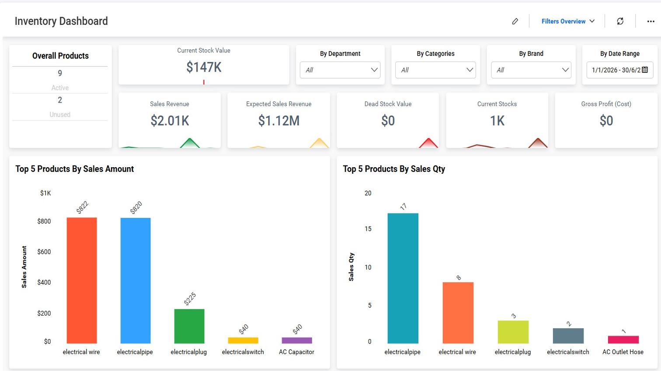This screenshot has height=371, width=661.
Task: Click the red electrical wire sales amount bar
Action: [x=82, y=280]
